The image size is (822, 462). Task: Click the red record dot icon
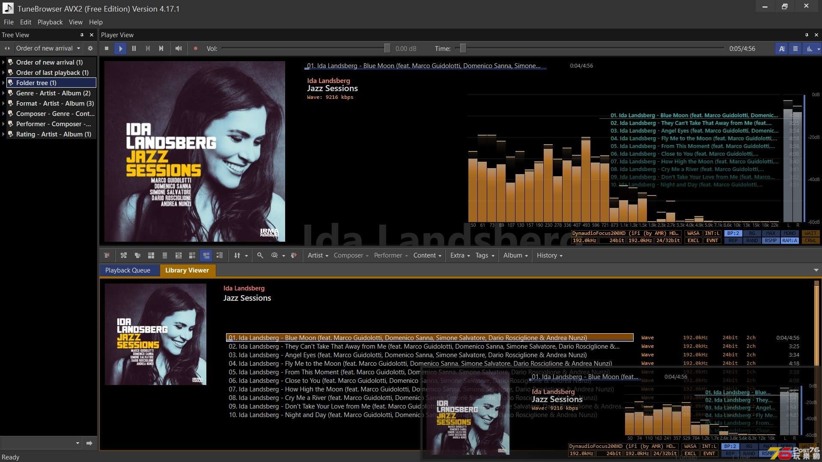(x=196, y=48)
